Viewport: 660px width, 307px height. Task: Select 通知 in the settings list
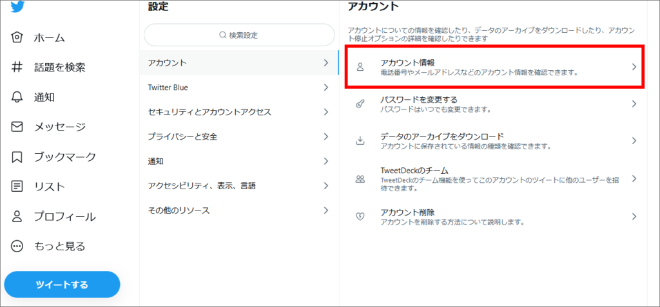tap(239, 161)
